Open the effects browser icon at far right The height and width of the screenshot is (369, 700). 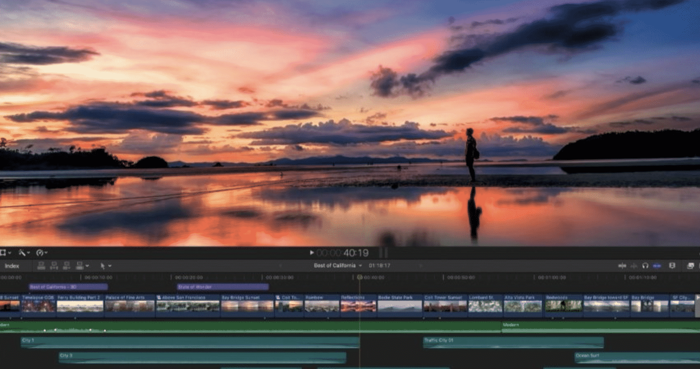(691, 266)
